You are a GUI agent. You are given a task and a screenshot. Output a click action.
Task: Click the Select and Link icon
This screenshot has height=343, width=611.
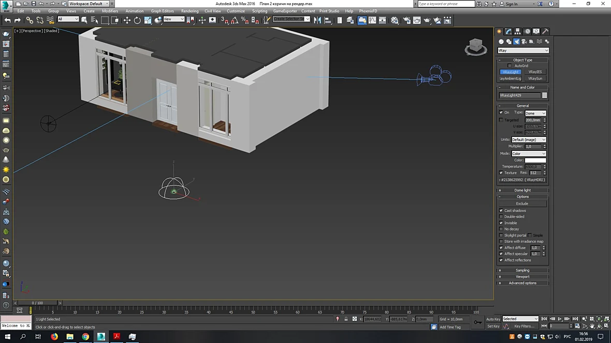coord(30,20)
